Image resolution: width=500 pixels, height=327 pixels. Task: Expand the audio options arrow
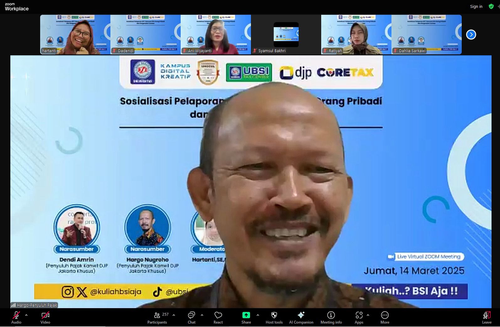pos(26,315)
